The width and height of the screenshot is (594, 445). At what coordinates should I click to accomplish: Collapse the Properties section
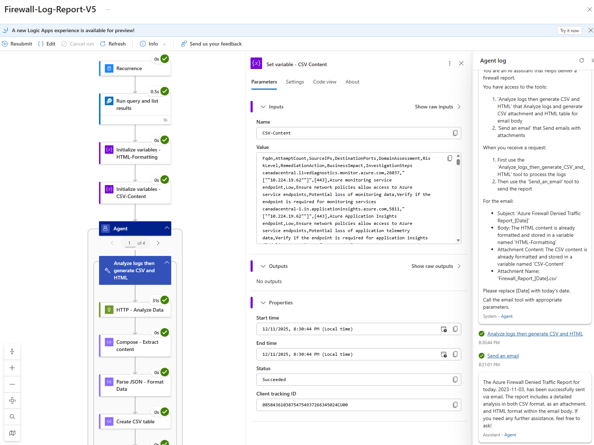pos(263,303)
